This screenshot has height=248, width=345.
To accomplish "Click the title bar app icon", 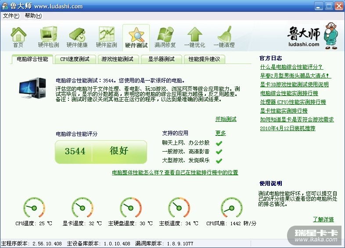I will [x=5, y=6].
